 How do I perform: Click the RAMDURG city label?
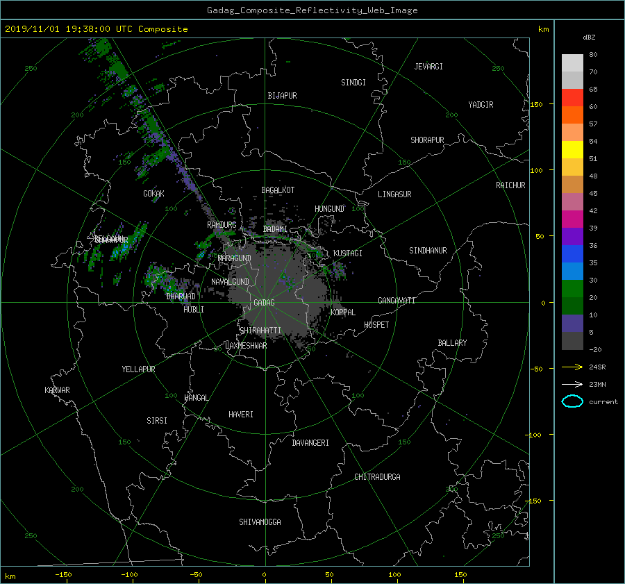point(222,225)
